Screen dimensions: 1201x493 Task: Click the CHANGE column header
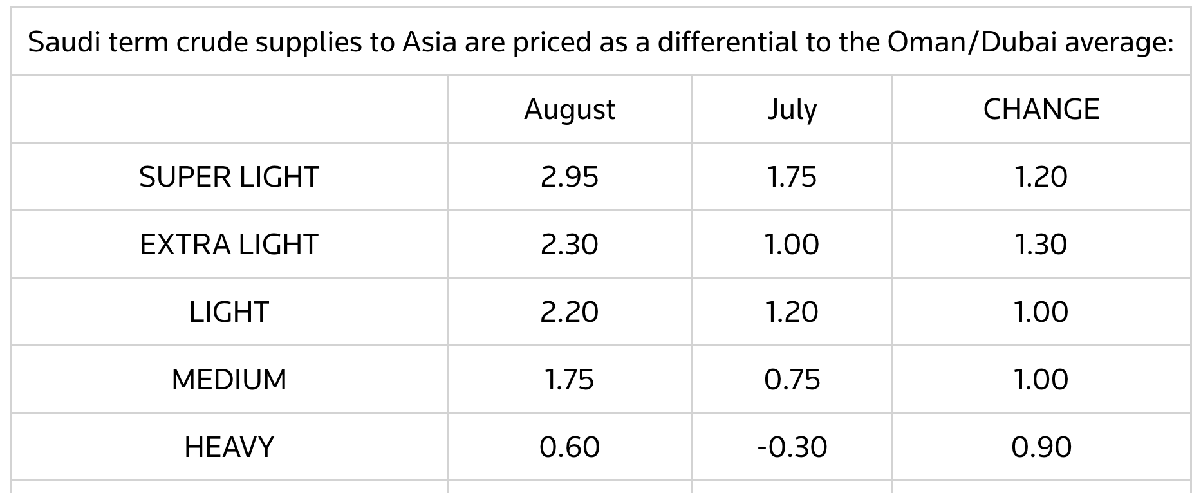tap(1041, 109)
